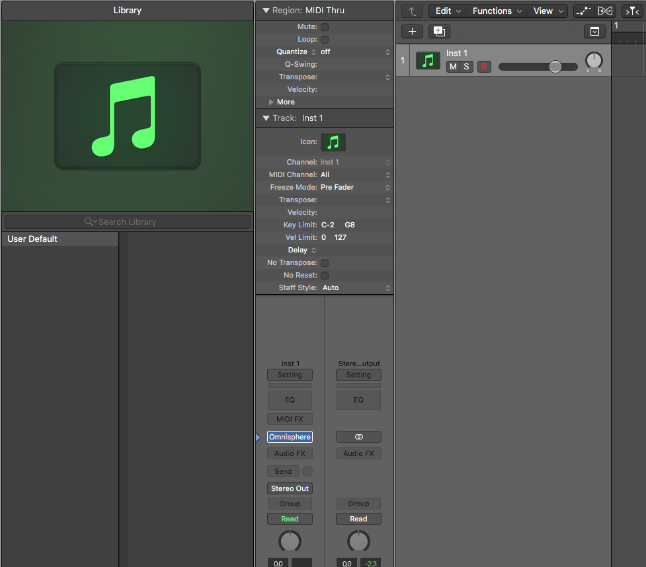Toggle the Show Flex icon
Image resolution: width=646 pixels, height=567 pixels.
[x=605, y=11]
